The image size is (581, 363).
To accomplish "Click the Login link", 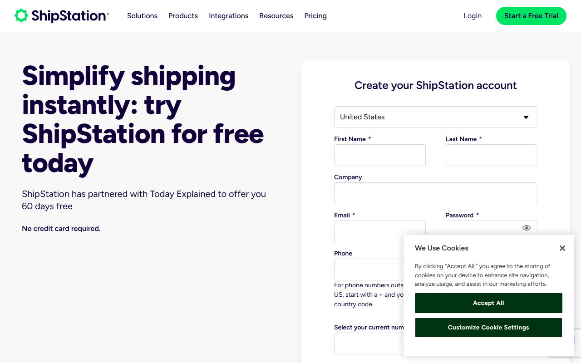I will (473, 16).
